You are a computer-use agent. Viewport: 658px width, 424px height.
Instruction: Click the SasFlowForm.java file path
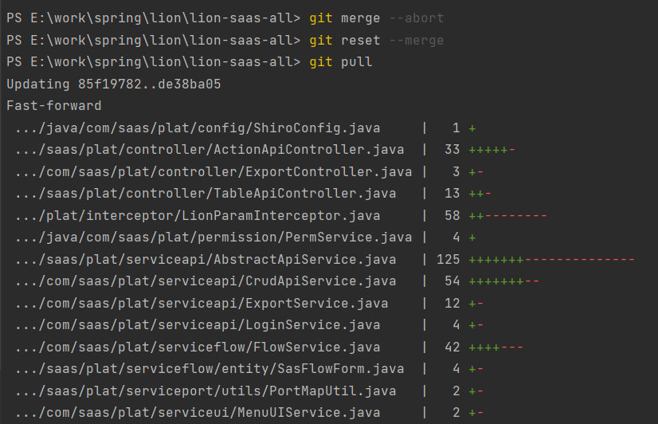coord(209,369)
